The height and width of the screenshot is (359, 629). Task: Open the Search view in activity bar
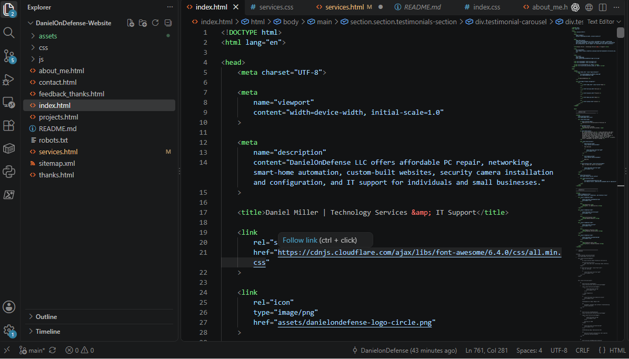[9, 33]
